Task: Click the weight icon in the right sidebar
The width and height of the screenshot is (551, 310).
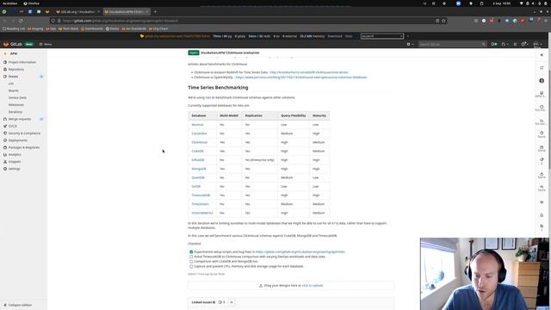Action: tap(542, 174)
